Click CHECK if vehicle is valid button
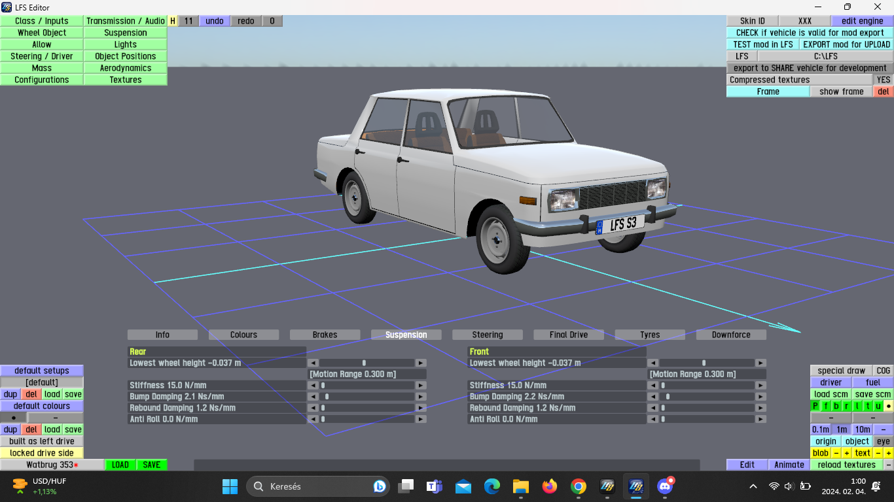Screen dimensions: 894x502 pos(810,33)
